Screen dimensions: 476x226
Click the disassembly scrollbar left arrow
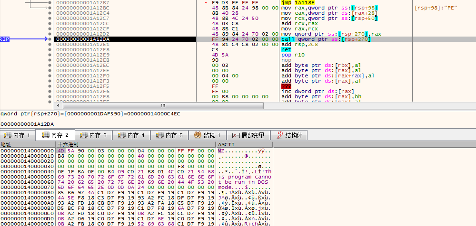coord(58,106)
